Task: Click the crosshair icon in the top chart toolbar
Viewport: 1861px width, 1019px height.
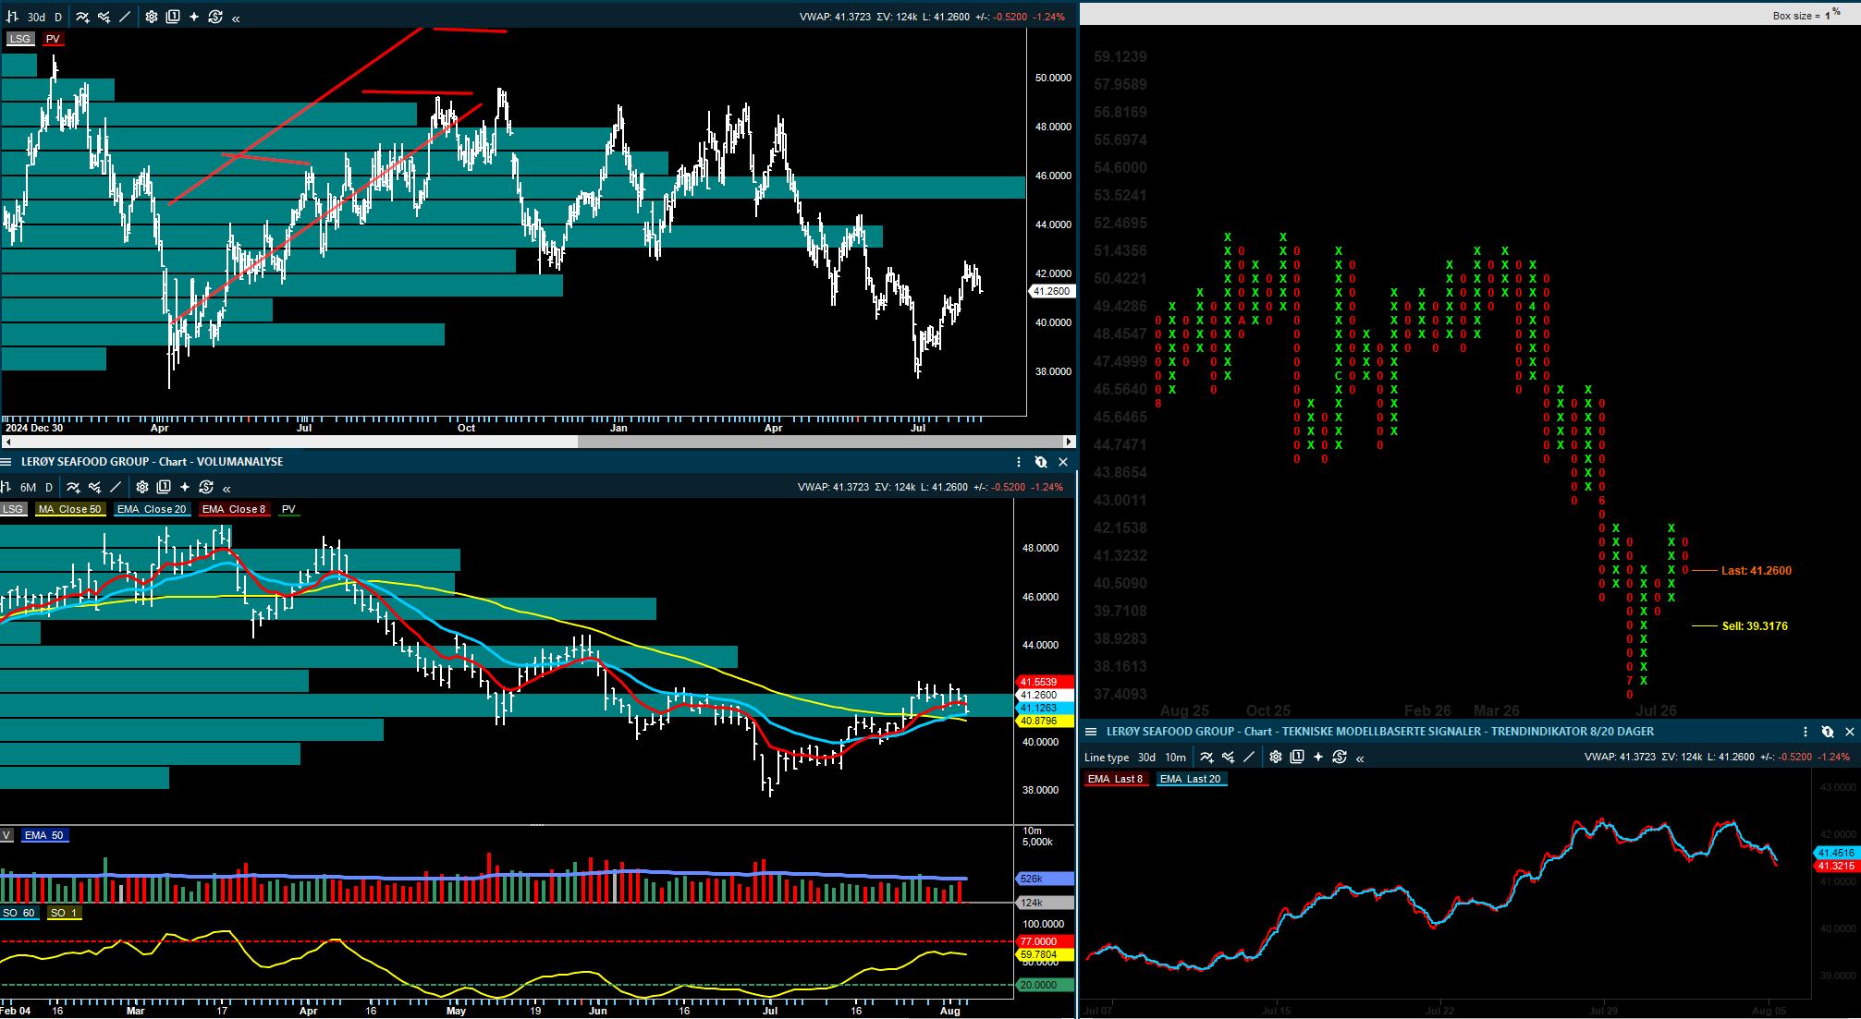Action: click(194, 17)
